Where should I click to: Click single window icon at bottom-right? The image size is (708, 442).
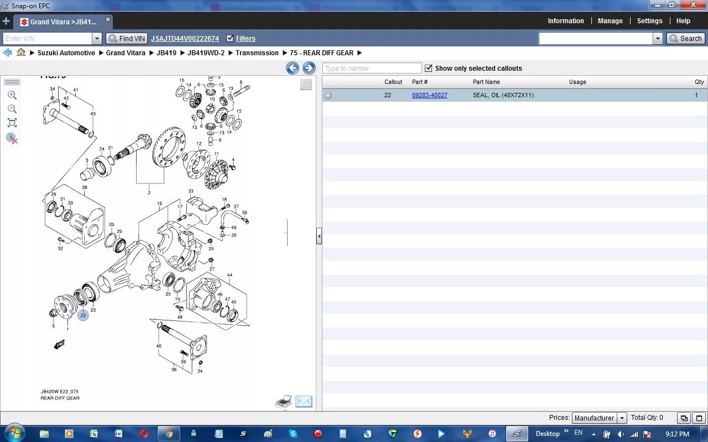click(699, 418)
